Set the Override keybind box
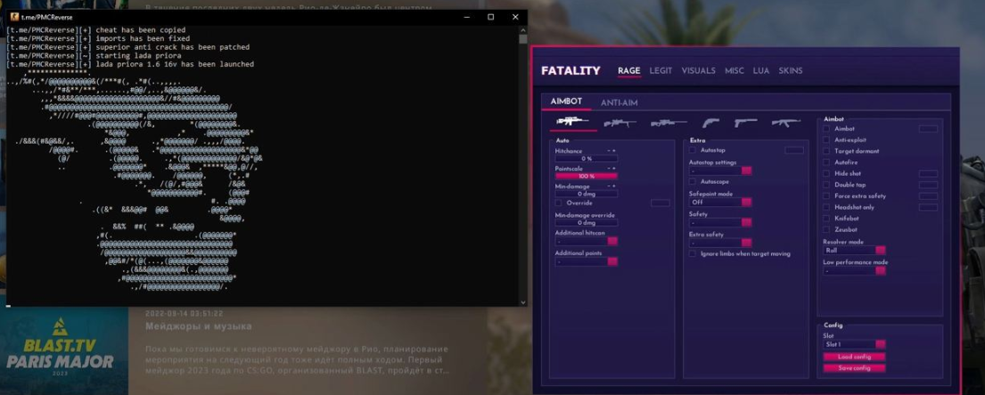 [x=661, y=202]
